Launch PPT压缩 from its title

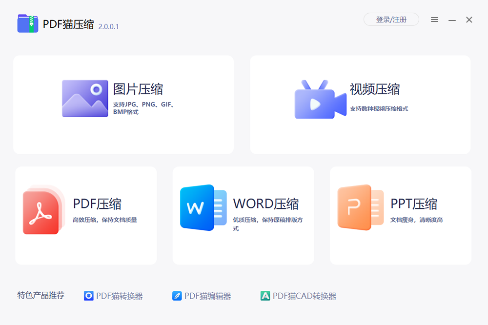click(414, 204)
